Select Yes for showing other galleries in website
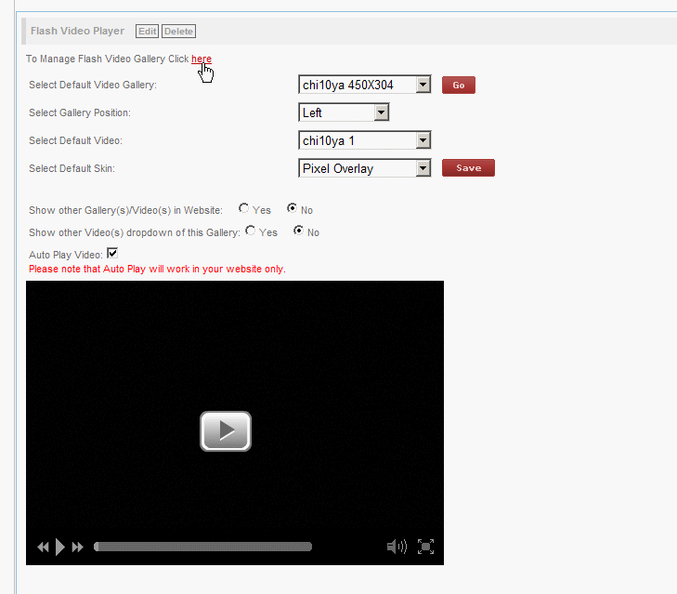This screenshot has height=594, width=677. 244,208
